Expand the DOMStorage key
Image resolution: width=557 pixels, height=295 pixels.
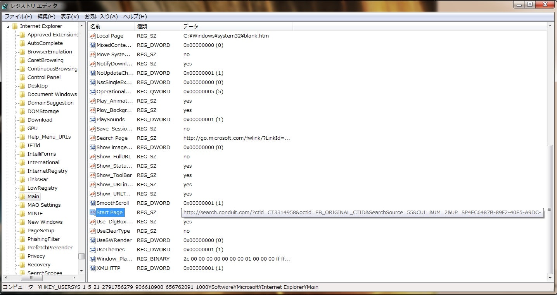(16, 111)
